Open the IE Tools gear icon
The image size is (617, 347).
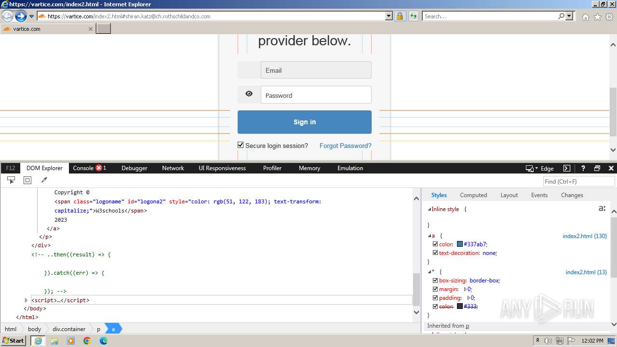coord(609,17)
